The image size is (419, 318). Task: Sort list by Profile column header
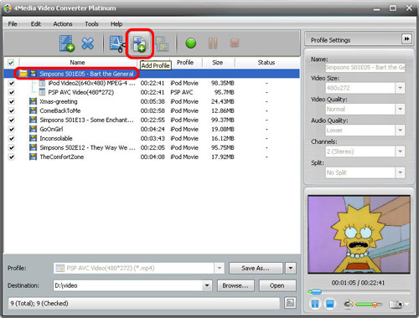(x=185, y=63)
